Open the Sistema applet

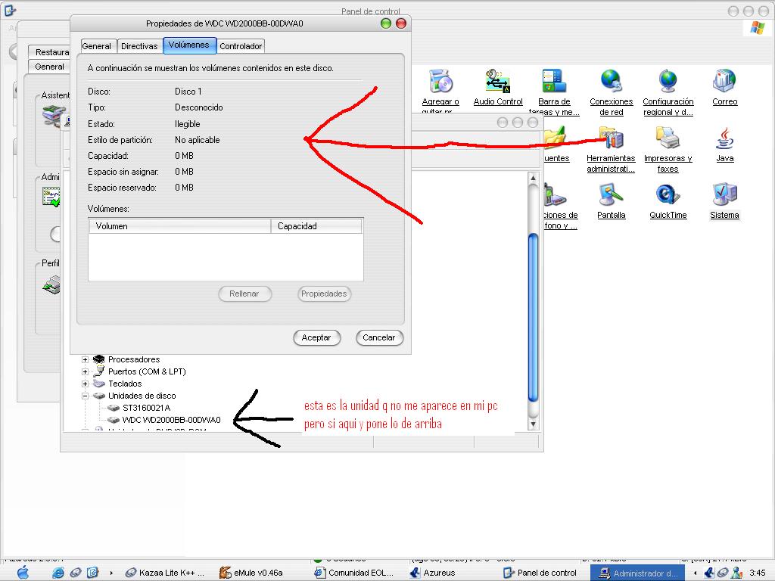724,201
